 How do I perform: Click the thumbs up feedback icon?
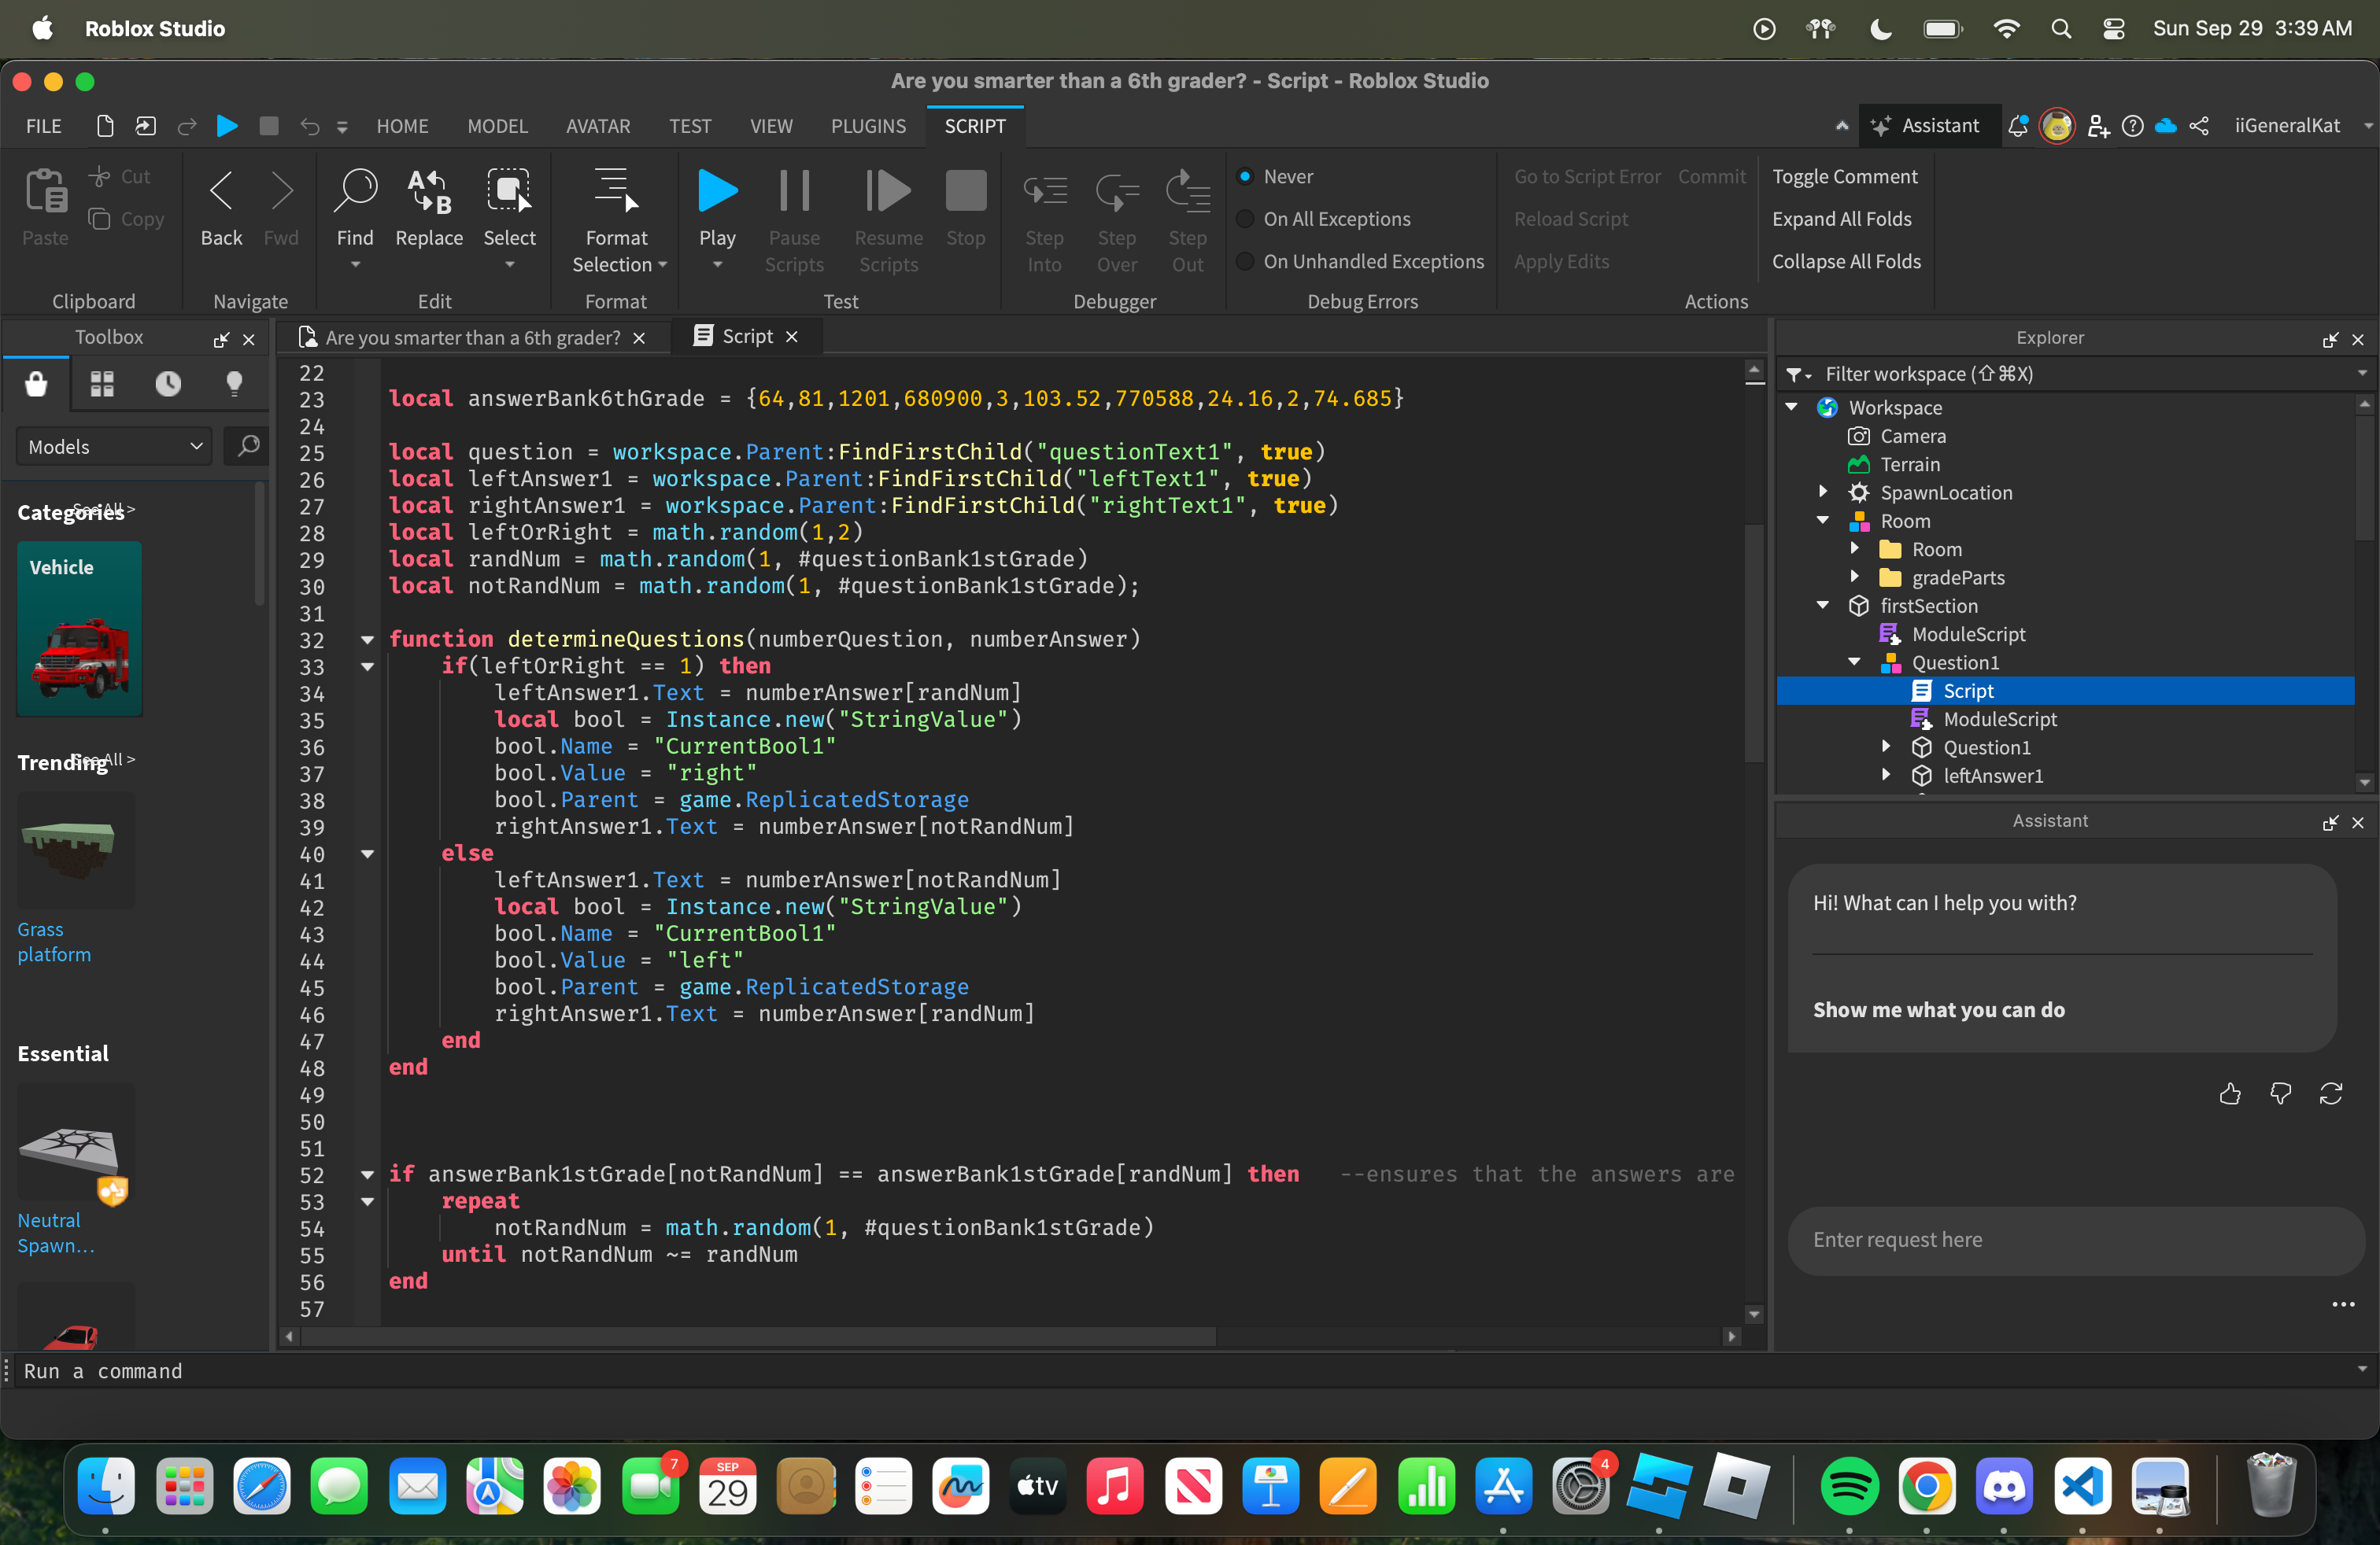(2229, 1094)
